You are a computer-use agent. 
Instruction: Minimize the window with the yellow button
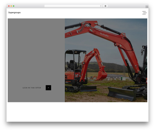point(11,6)
